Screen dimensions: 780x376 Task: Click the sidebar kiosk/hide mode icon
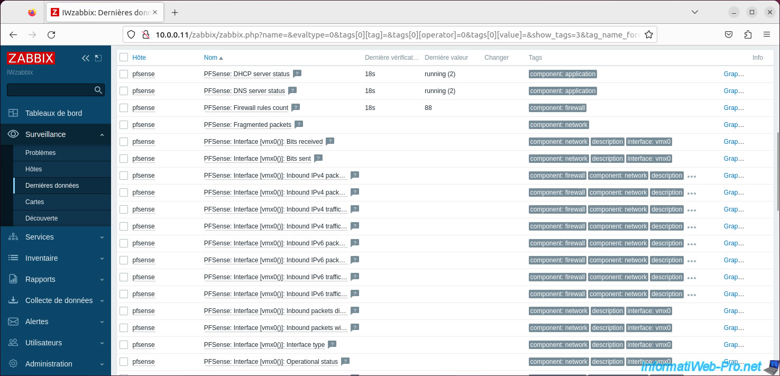click(98, 58)
